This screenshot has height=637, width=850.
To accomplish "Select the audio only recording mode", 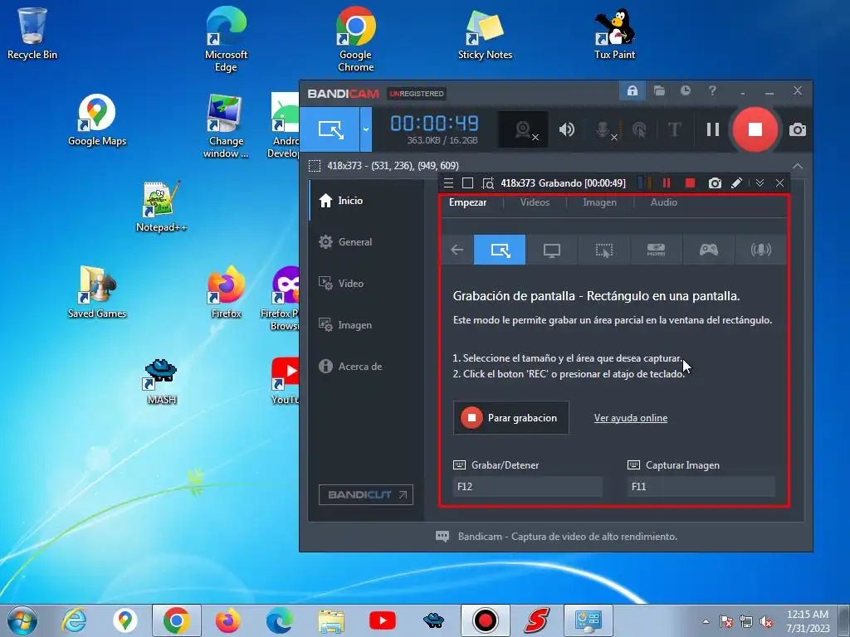I will pyautogui.click(x=760, y=250).
